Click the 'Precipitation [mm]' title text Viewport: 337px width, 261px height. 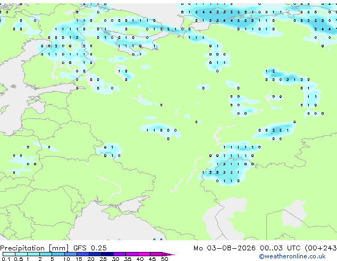point(35,248)
